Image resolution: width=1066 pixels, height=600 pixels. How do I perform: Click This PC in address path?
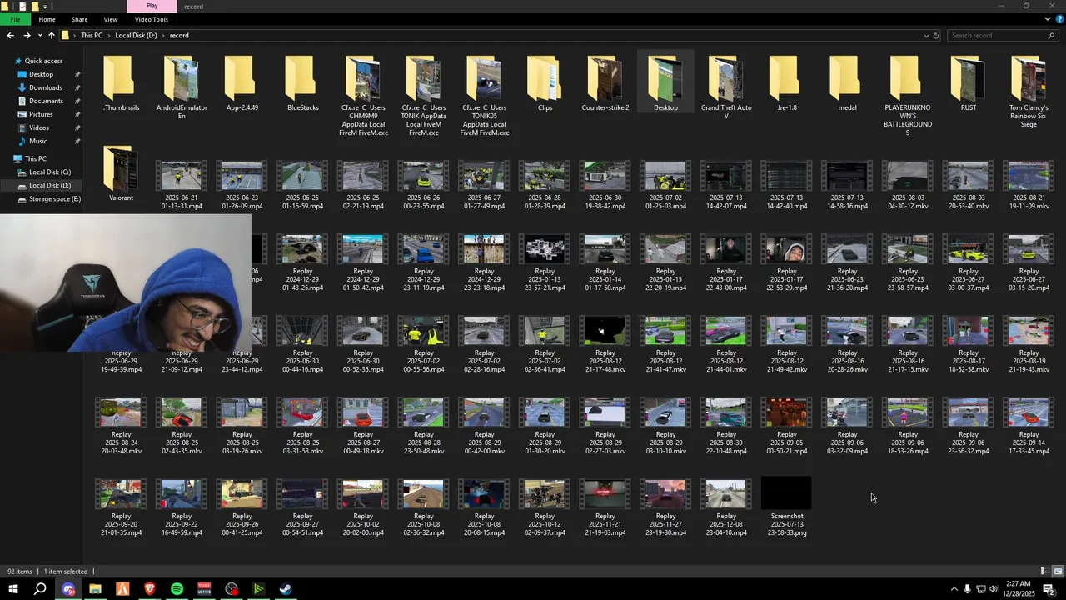coord(92,36)
